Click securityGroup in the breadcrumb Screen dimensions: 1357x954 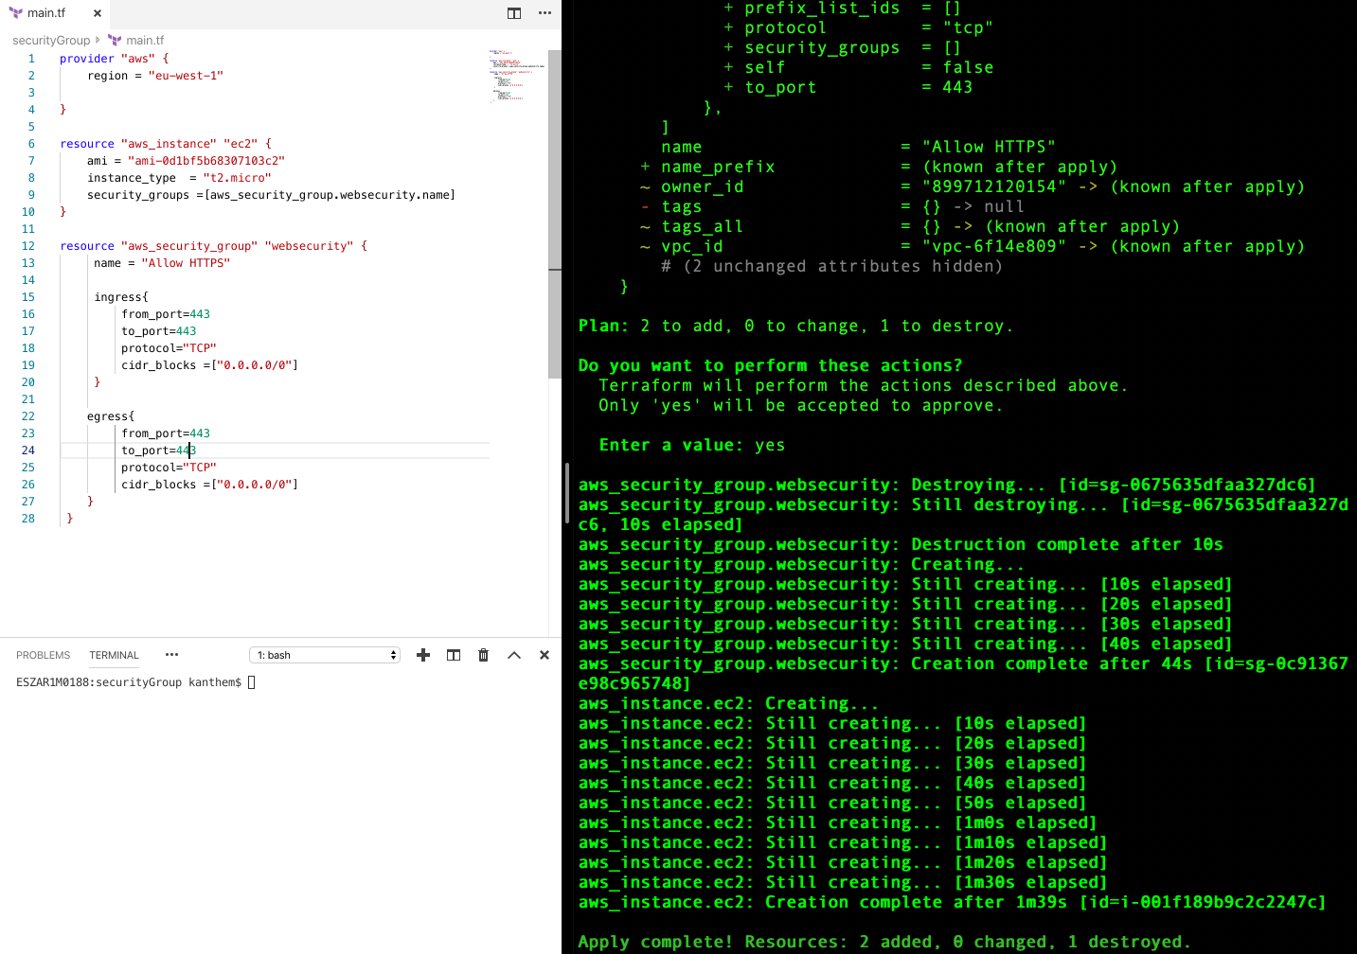point(51,41)
